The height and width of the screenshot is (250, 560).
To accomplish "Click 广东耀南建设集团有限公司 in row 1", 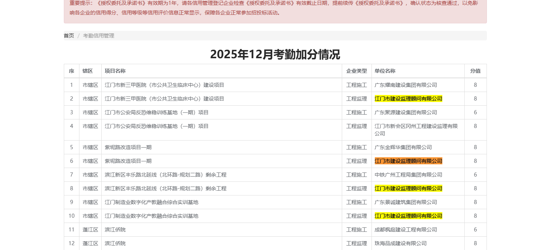I will pyautogui.click(x=406, y=85).
